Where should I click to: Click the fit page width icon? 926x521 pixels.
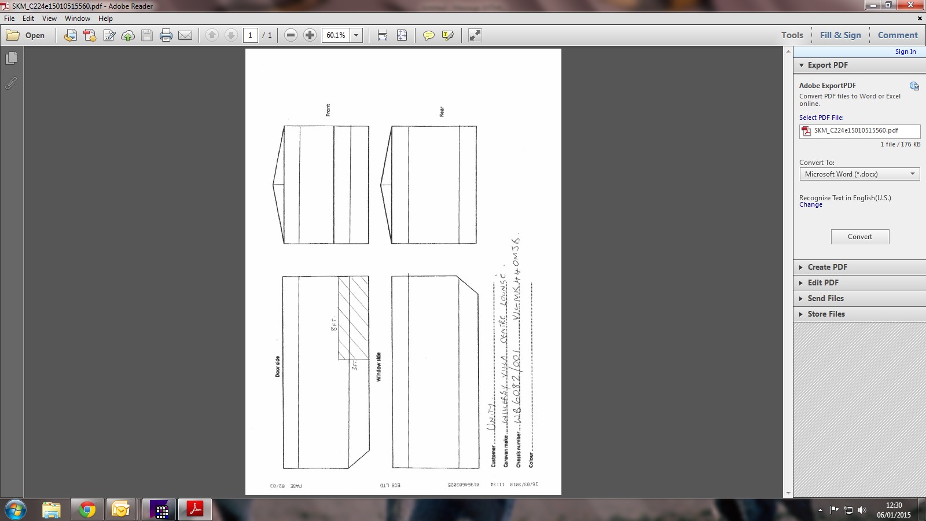click(x=383, y=35)
